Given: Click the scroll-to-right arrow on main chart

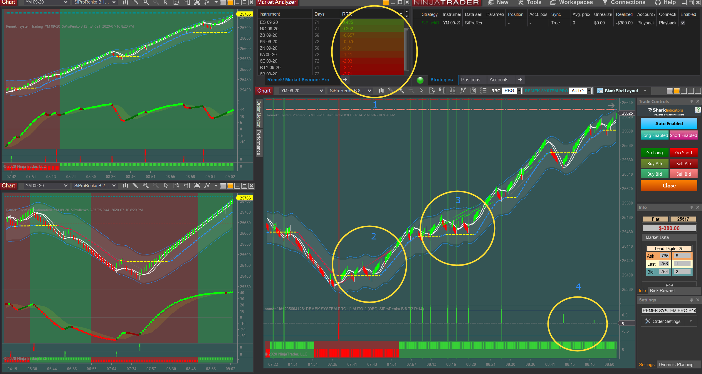Looking at the screenshot, I should coord(611,105).
